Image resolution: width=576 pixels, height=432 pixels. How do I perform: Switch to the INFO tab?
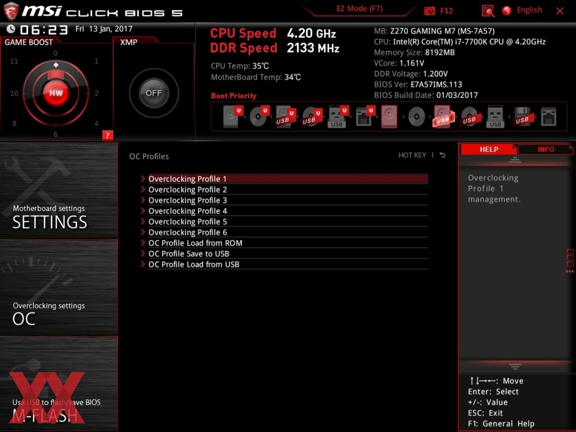coord(546,150)
